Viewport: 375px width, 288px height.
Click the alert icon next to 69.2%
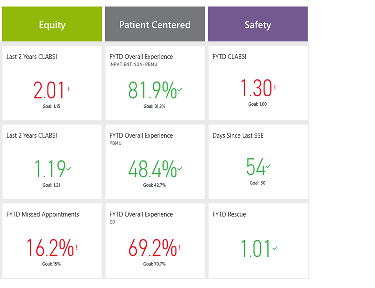[x=180, y=247]
